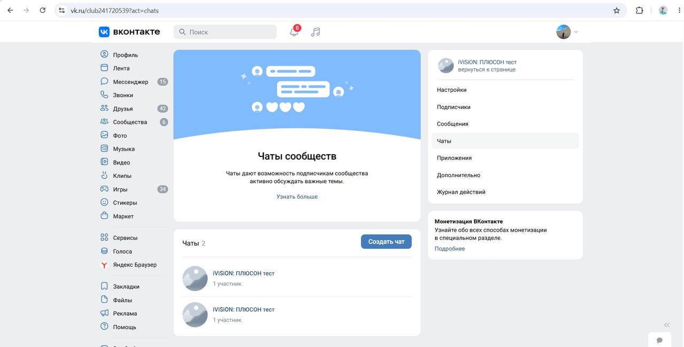Collapse the chat panel double-chevron
The height and width of the screenshot is (347, 684).
[666, 325]
